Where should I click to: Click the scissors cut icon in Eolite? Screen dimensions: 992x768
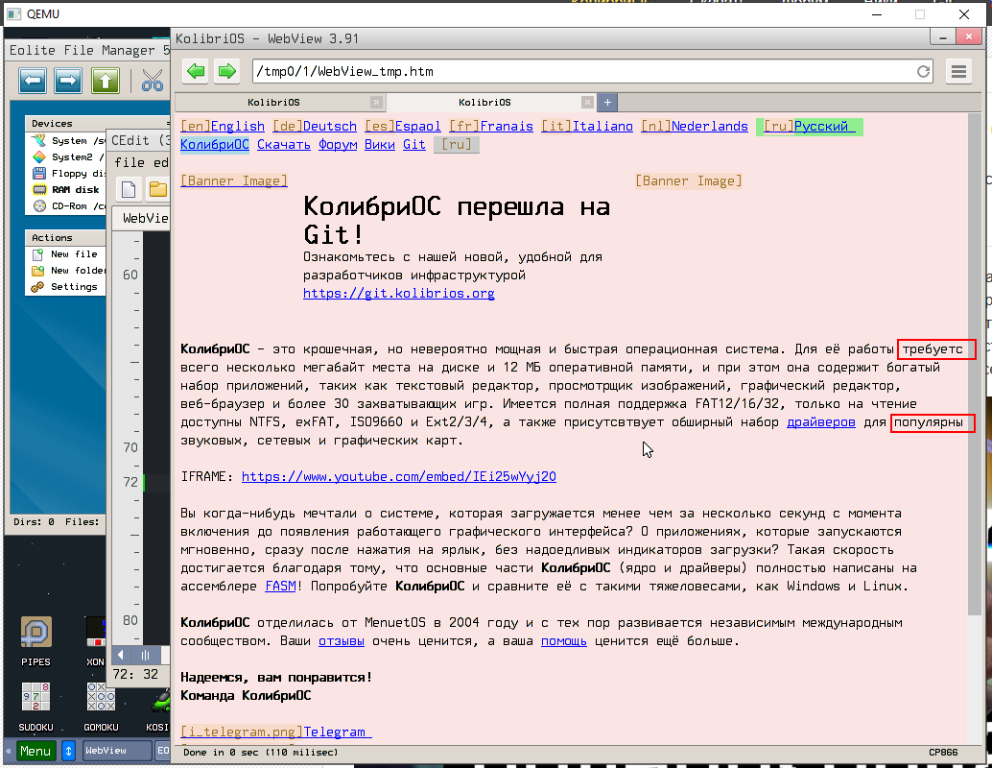pos(153,81)
